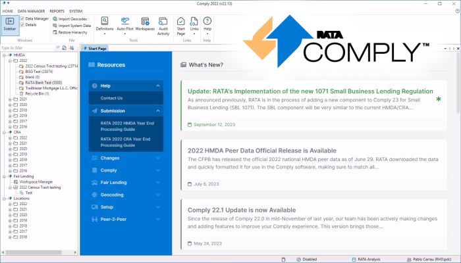Click Pablo Carrau user in status bar
Image resolution: width=461 pixels, height=263 pixels.
click(x=429, y=260)
